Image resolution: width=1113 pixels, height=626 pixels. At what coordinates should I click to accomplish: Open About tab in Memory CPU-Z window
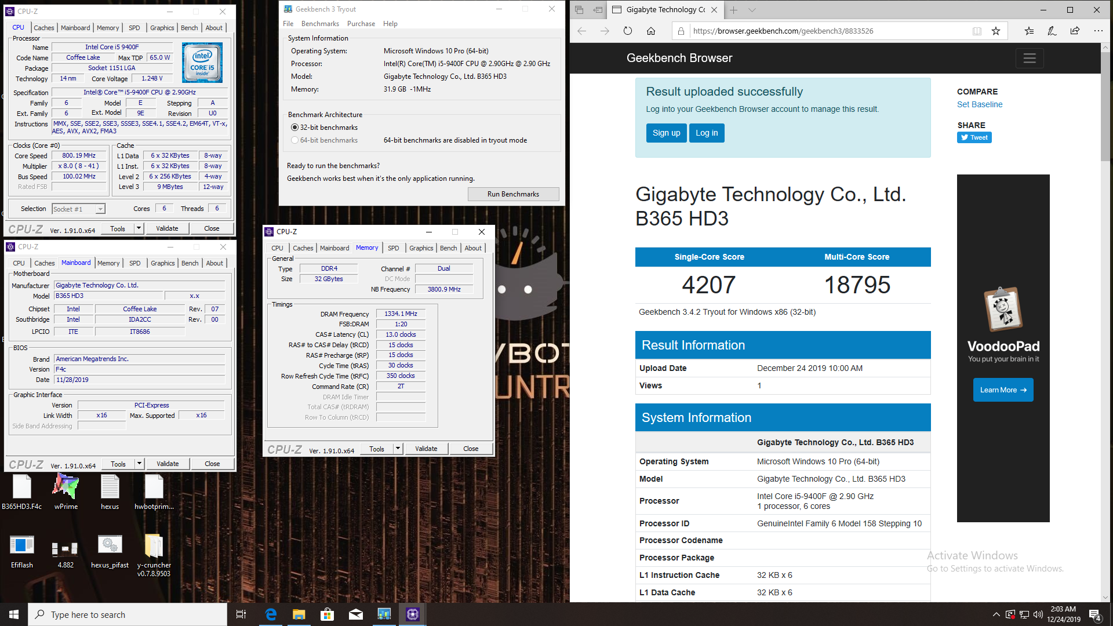(473, 248)
